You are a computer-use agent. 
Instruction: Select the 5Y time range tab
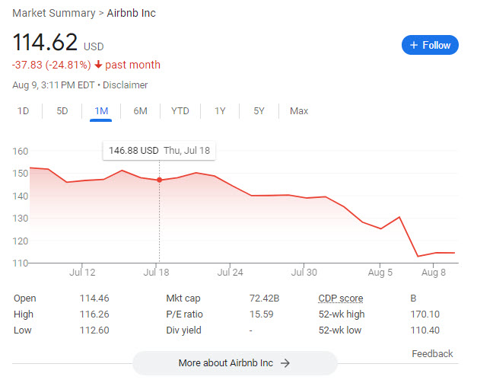(259, 111)
